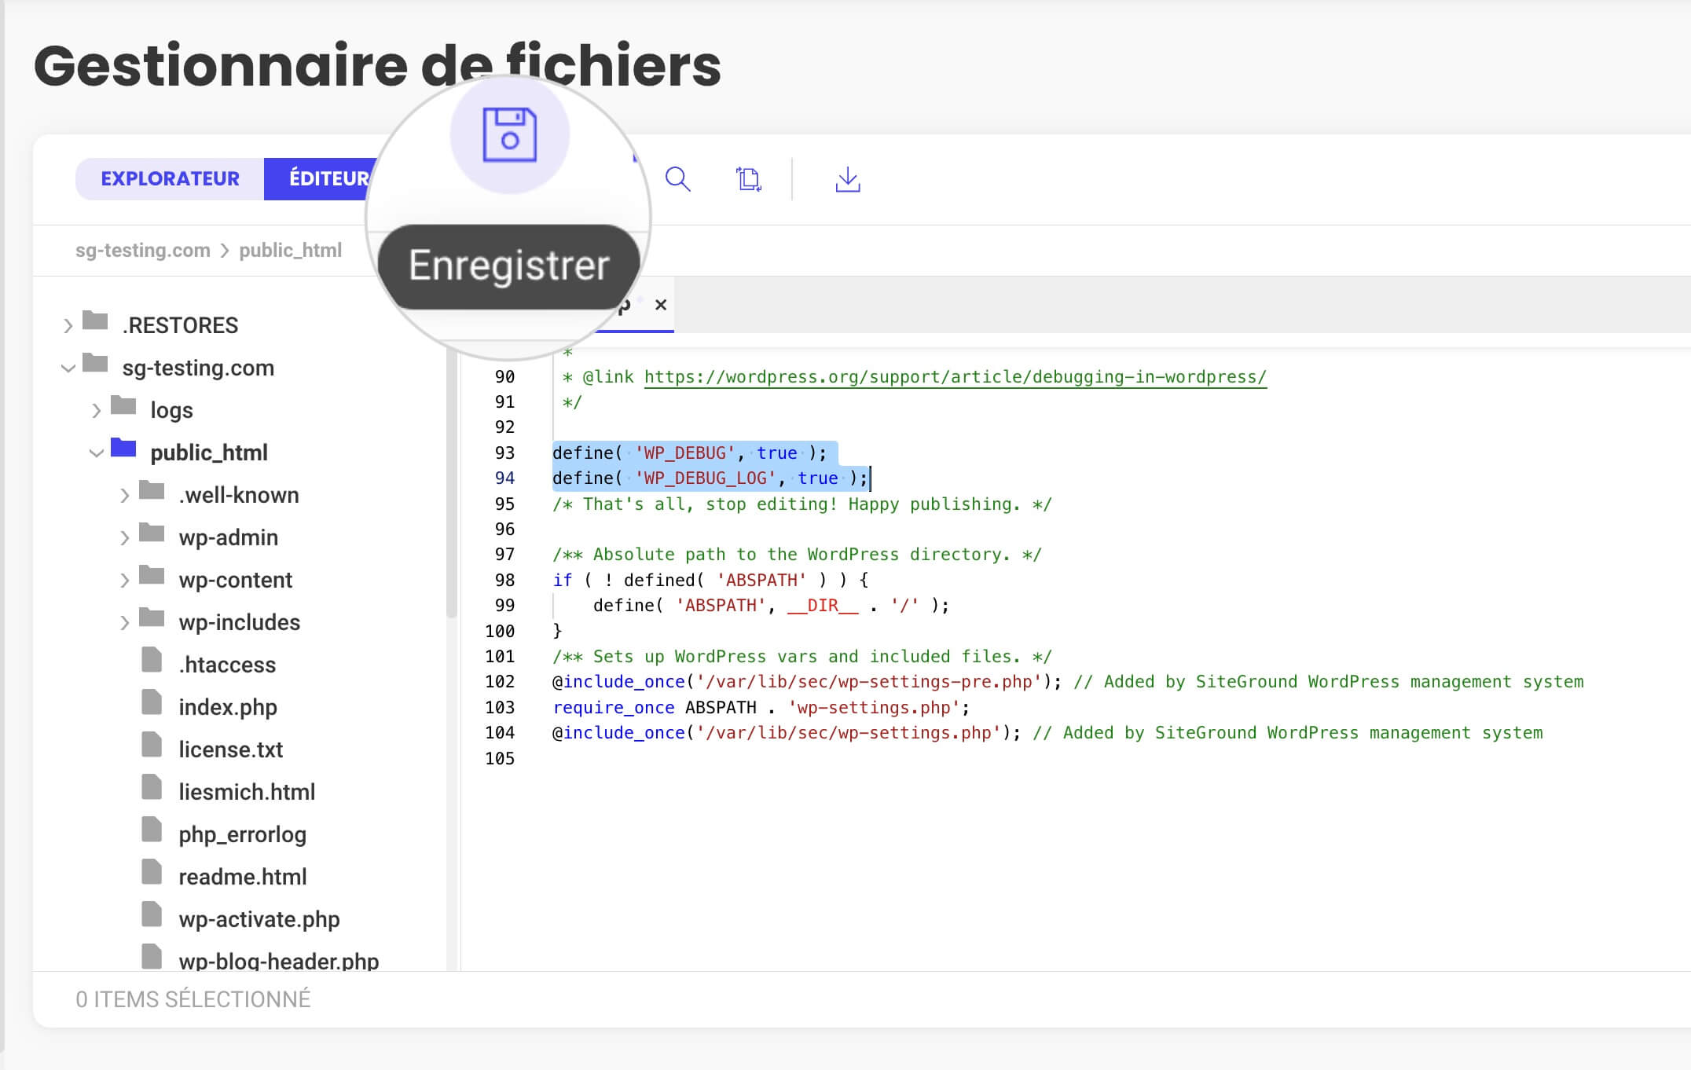This screenshot has height=1070, width=1691.
Task: Click the php_errorlog file icon
Action: [152, 830]
